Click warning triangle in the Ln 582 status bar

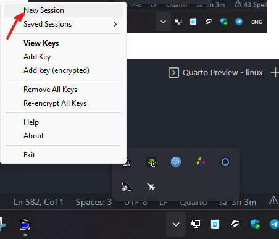pyautogui.click(x=273, y=200)
